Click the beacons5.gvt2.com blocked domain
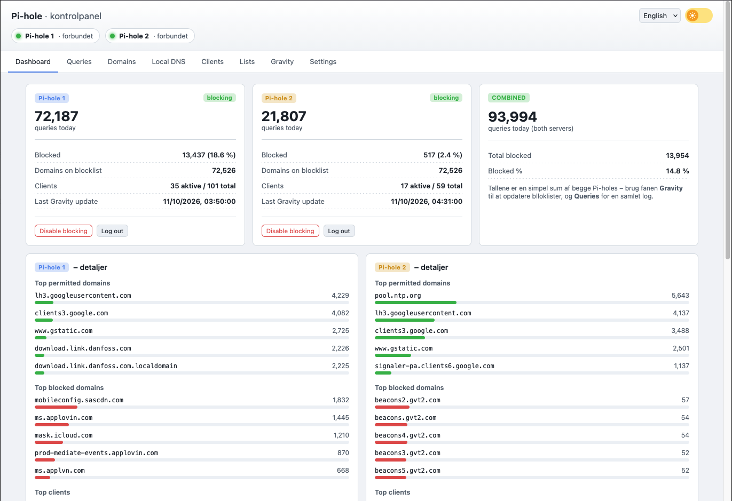Screen dimensions: 732x501 [407, 471]
